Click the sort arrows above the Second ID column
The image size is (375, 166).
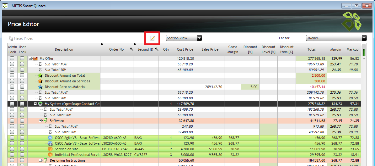[x=135, y=44]
